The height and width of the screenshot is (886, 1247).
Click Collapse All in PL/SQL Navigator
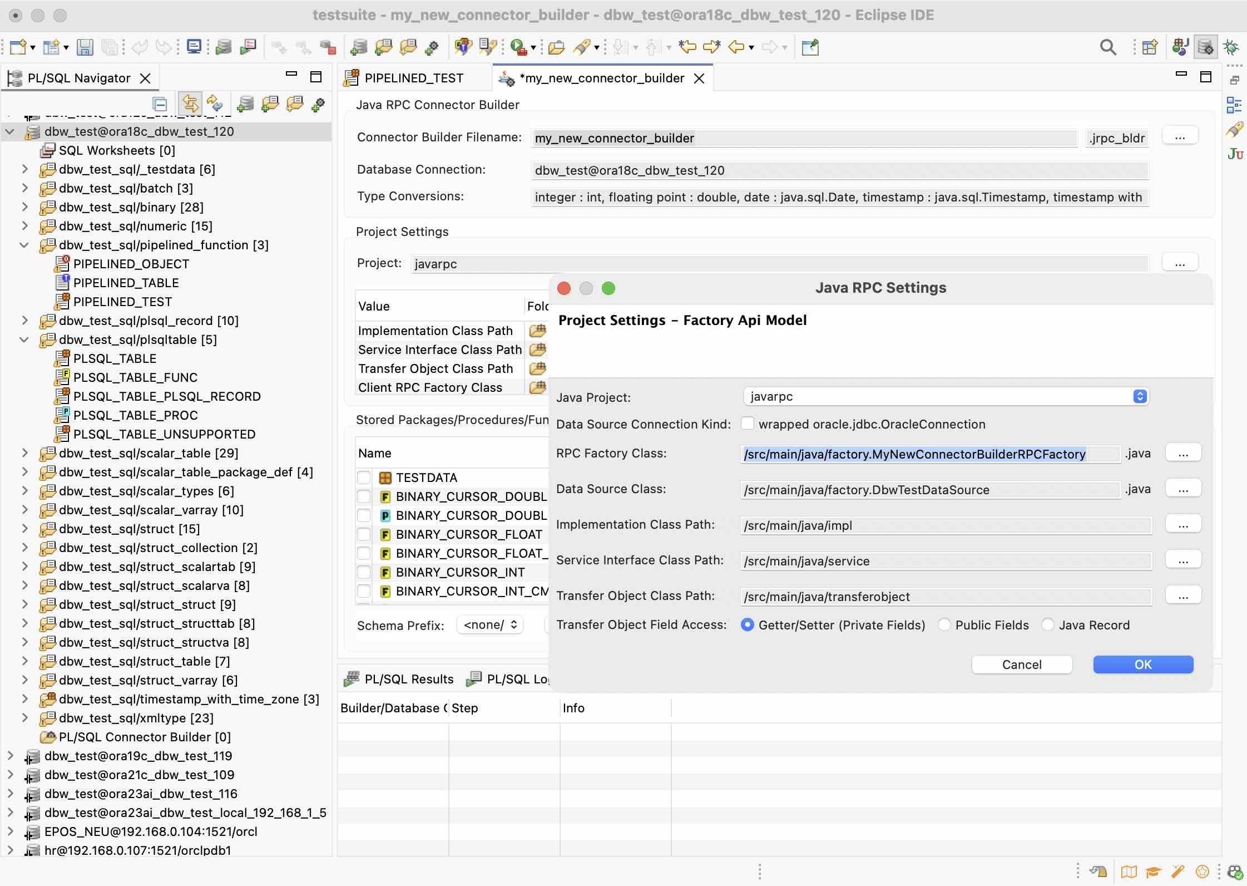pyautogui.click(x=160, y=104)
